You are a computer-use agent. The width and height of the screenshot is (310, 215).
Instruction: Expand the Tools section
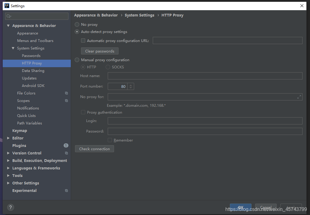click(8, 176)
